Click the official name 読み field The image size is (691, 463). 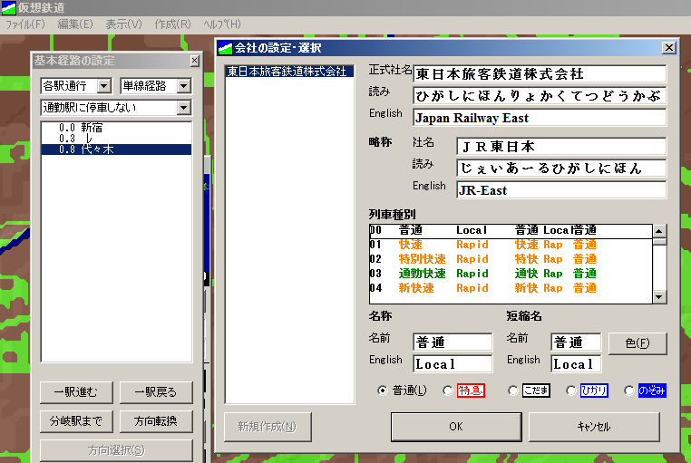click(x=540, y=96)
